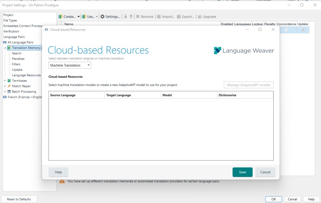
Task: Select File Types in the settings tree
Action: (10, 21)
